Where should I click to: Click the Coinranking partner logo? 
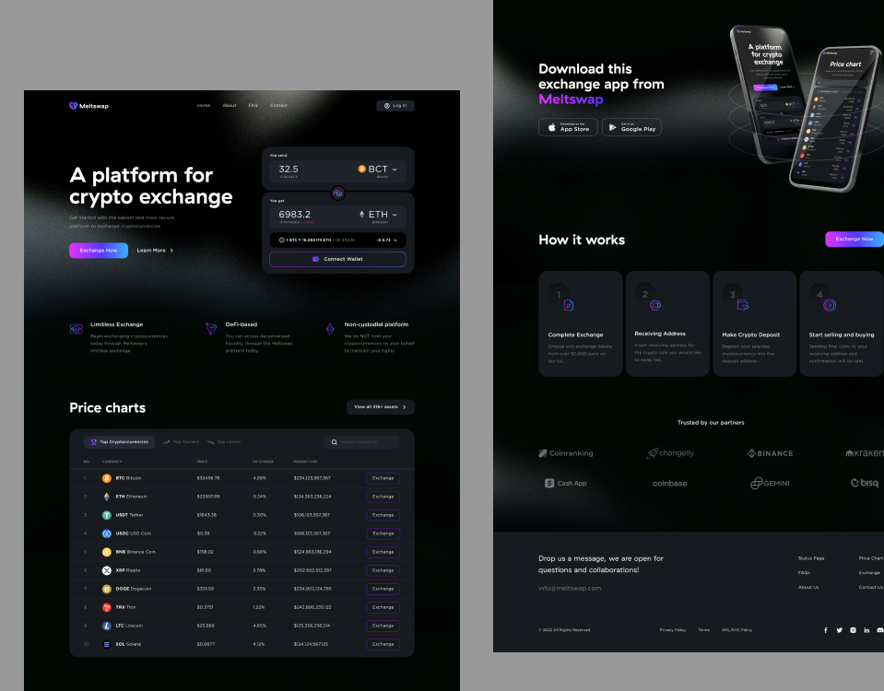tap(565, 453)
